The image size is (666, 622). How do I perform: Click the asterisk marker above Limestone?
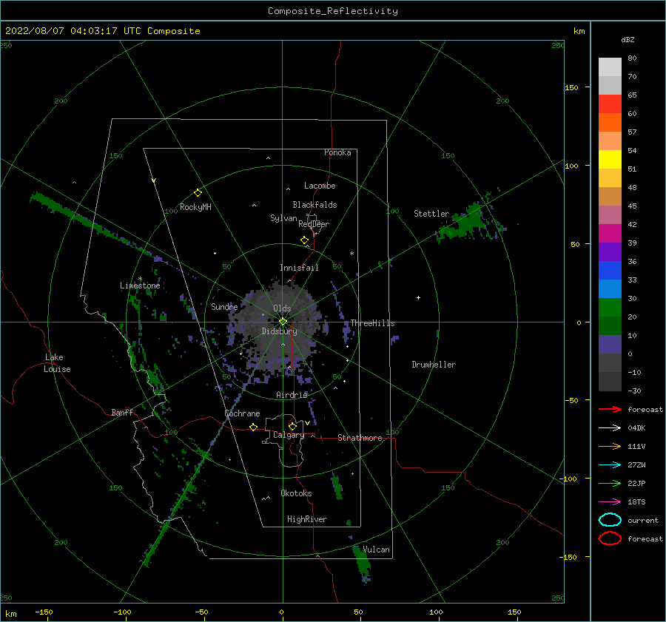click(140, 280)
